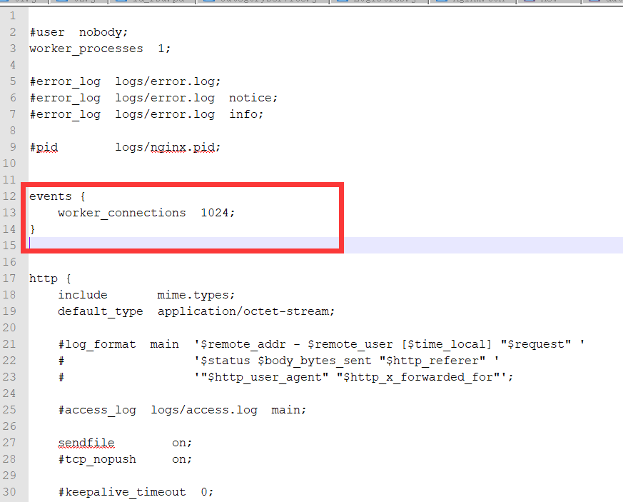Click the '#pid' text on line 9
Screen dimensions: 623x502
tap(44, 148)
